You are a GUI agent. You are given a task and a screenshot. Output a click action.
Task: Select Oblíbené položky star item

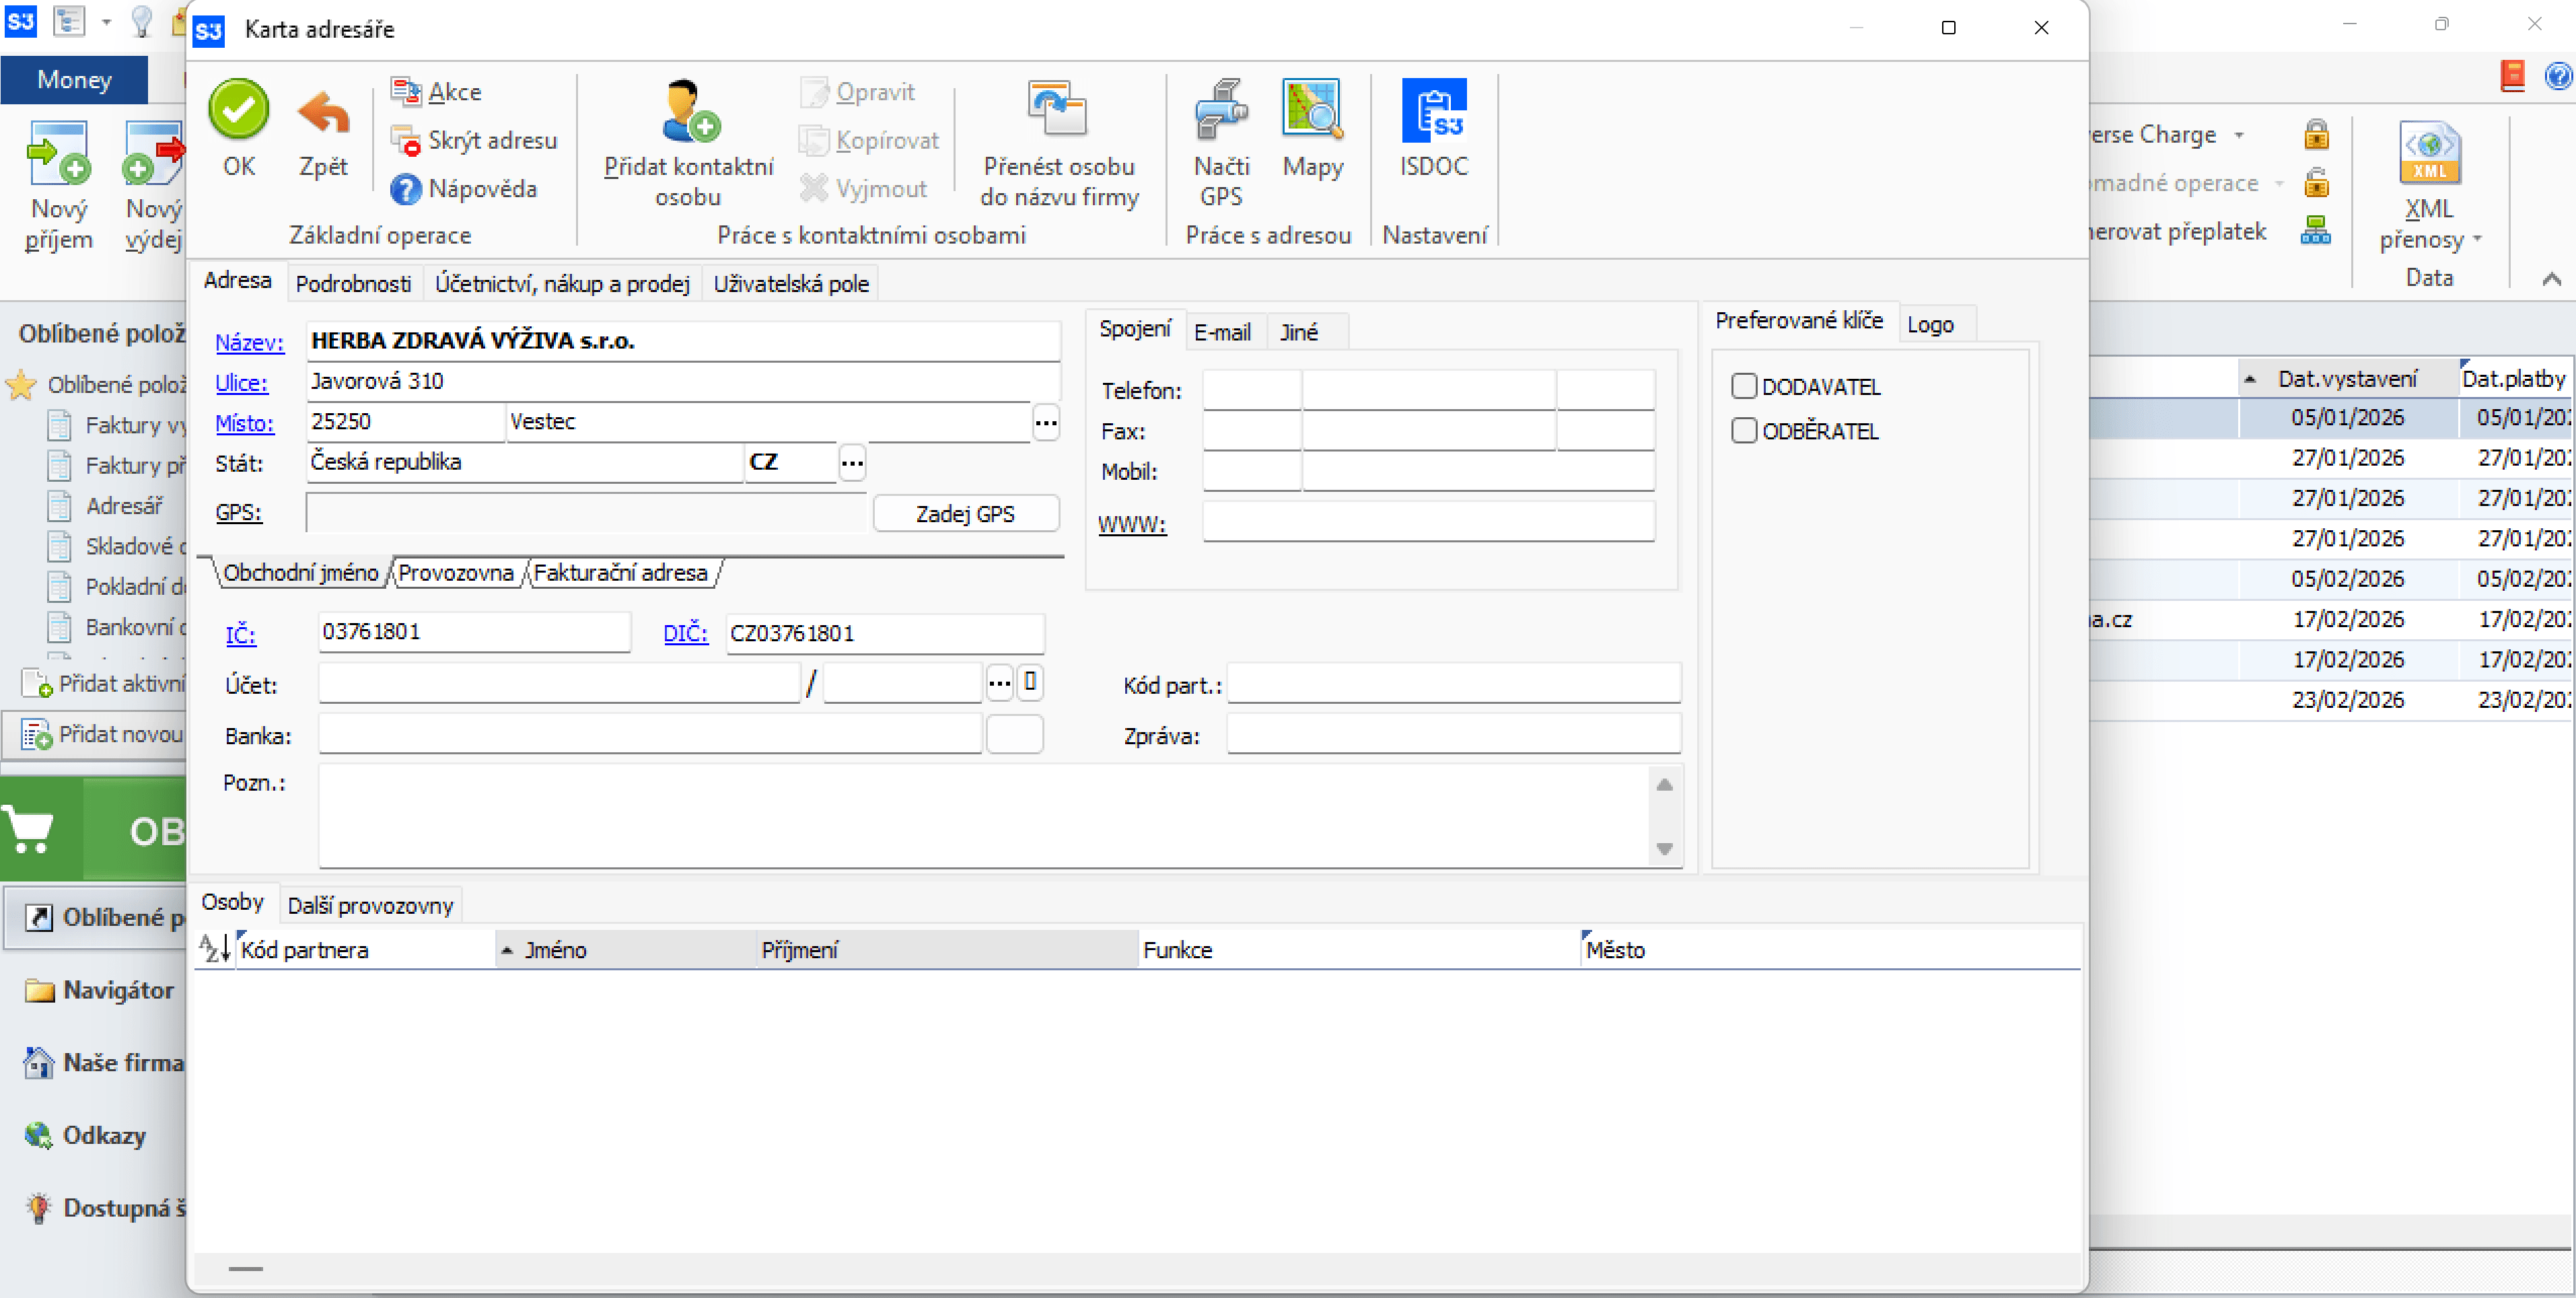[96, 385]
